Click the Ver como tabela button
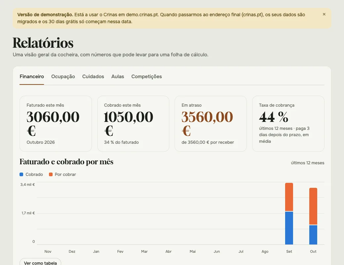The width and height of the screenshot is (344, 265). click(40, 263)
